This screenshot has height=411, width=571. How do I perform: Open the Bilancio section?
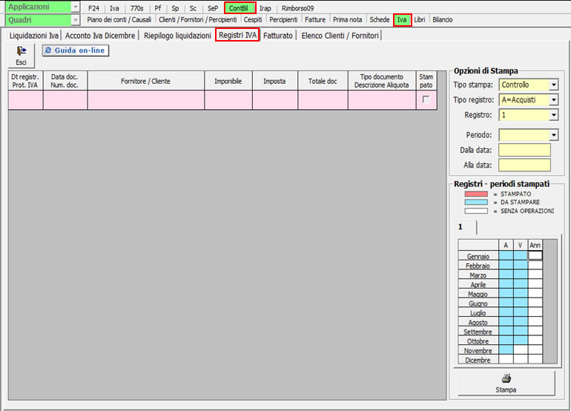coord(443,20)
